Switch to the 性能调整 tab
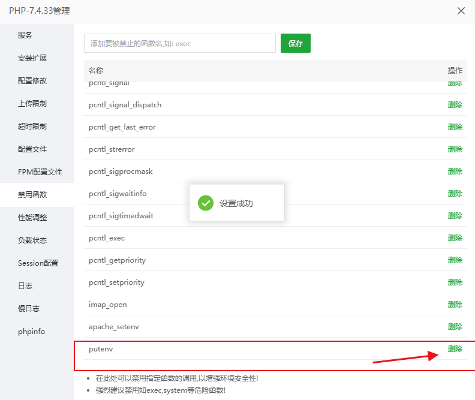The height and width of the screenshot is (400, 475). [32, 218]
